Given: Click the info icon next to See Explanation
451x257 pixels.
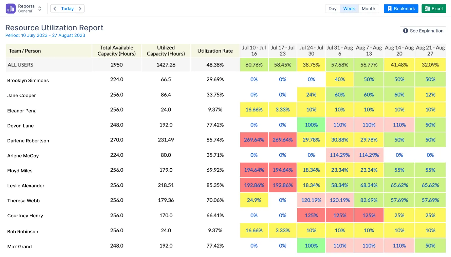Looking at the screenshot, I should click(406, 31).
